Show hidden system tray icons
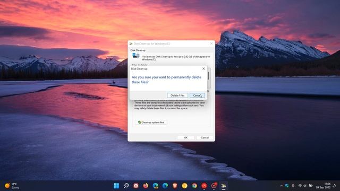The image size is (340, 191). point(282,186)
